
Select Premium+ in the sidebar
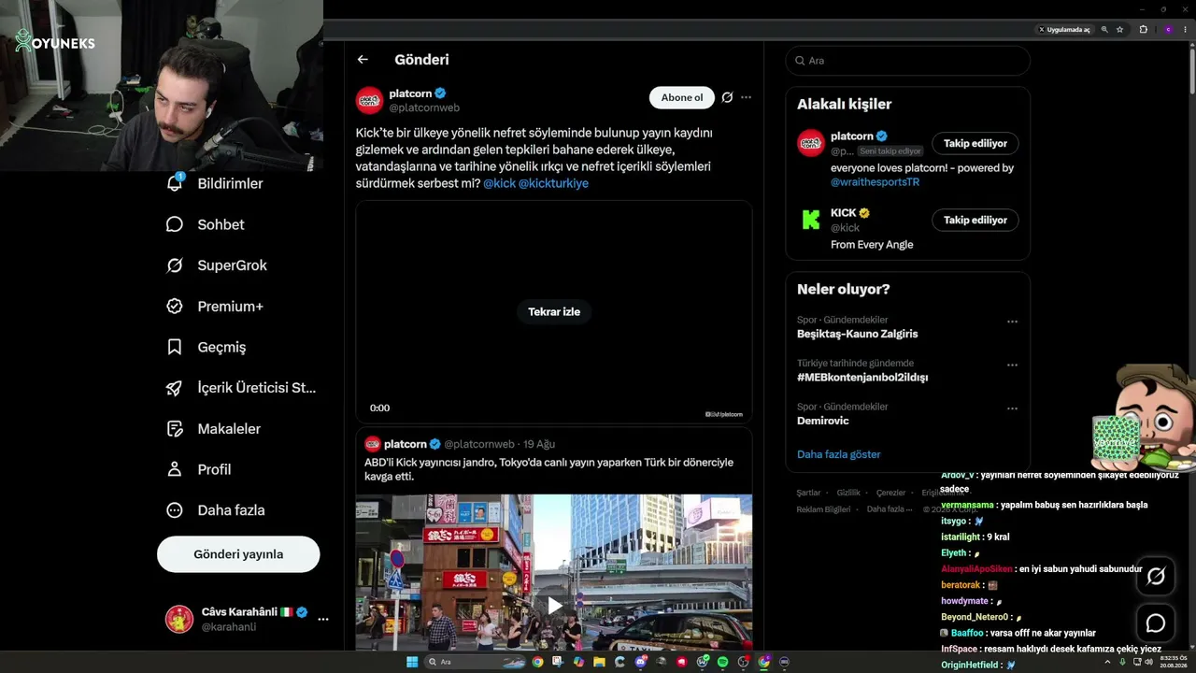215,307
